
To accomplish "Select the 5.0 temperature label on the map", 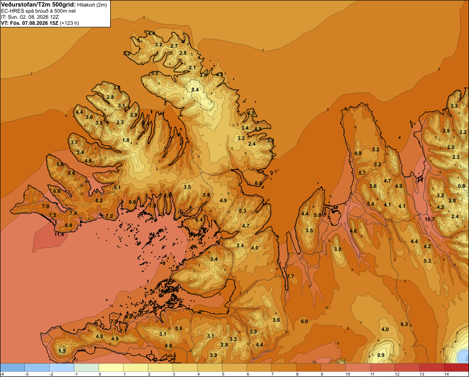I will click(x=155, y=73).
